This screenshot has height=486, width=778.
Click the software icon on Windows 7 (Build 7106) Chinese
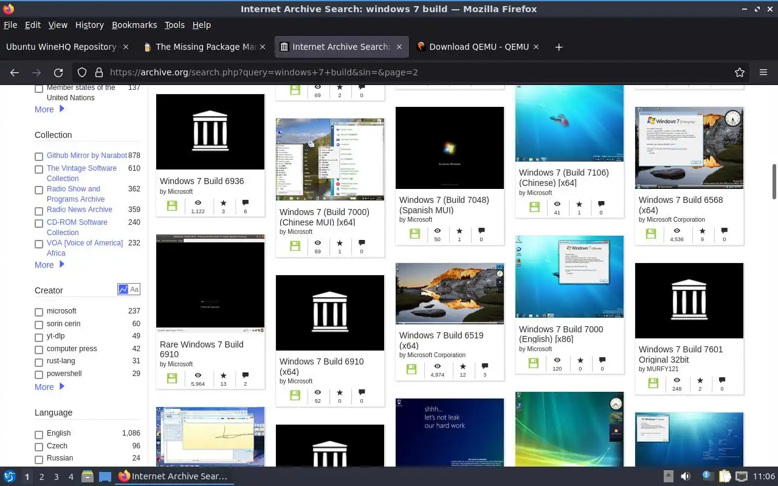click(x=534, y=207)
